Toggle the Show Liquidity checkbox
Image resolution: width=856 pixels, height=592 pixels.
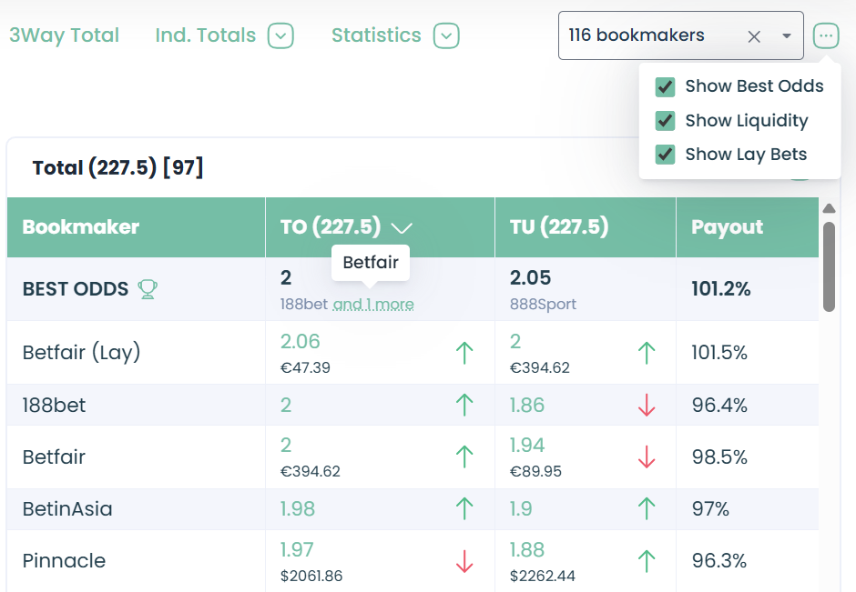click(666, 121)
